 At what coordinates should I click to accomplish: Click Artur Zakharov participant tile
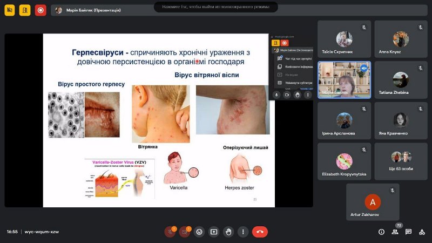(x=372, y=202)
